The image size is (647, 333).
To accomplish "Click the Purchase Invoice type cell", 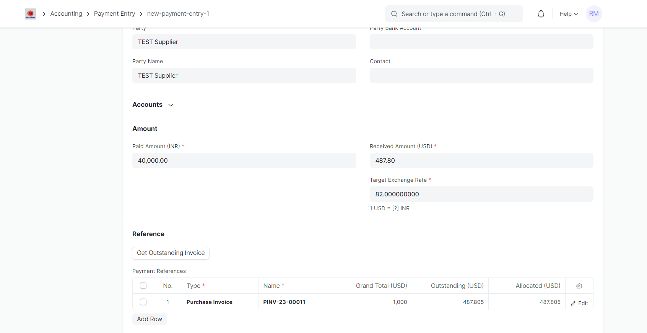I will 220,302.
